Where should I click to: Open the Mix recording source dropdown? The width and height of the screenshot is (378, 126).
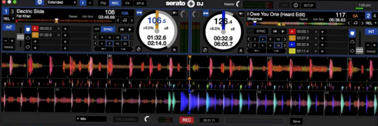(91, 119)
